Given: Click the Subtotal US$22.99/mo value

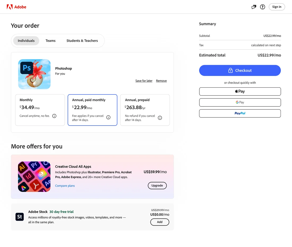Looking at the screenshot, I should (272, 36).
